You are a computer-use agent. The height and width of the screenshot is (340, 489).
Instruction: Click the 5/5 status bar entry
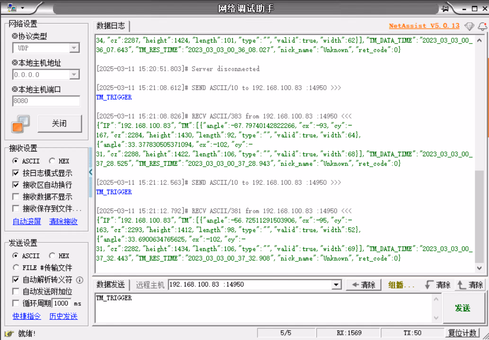pos(285,333)
